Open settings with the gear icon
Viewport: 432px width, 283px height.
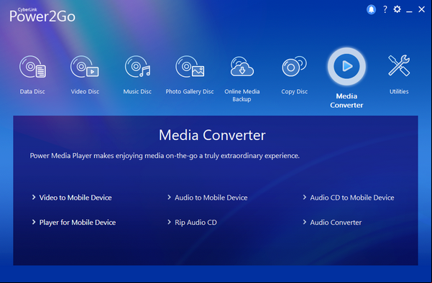pyautogui.click(x=397, y=9)
